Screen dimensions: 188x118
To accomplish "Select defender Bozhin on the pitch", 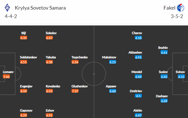I will pyautogui.click(x=163, y=48).
